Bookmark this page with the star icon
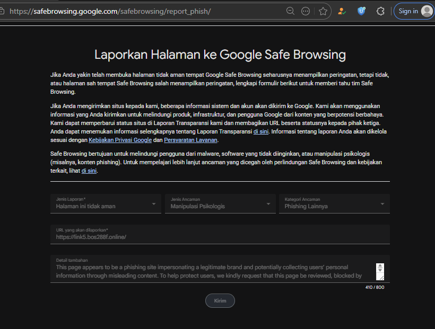The image size is (435, 329). tap(323, 11)
